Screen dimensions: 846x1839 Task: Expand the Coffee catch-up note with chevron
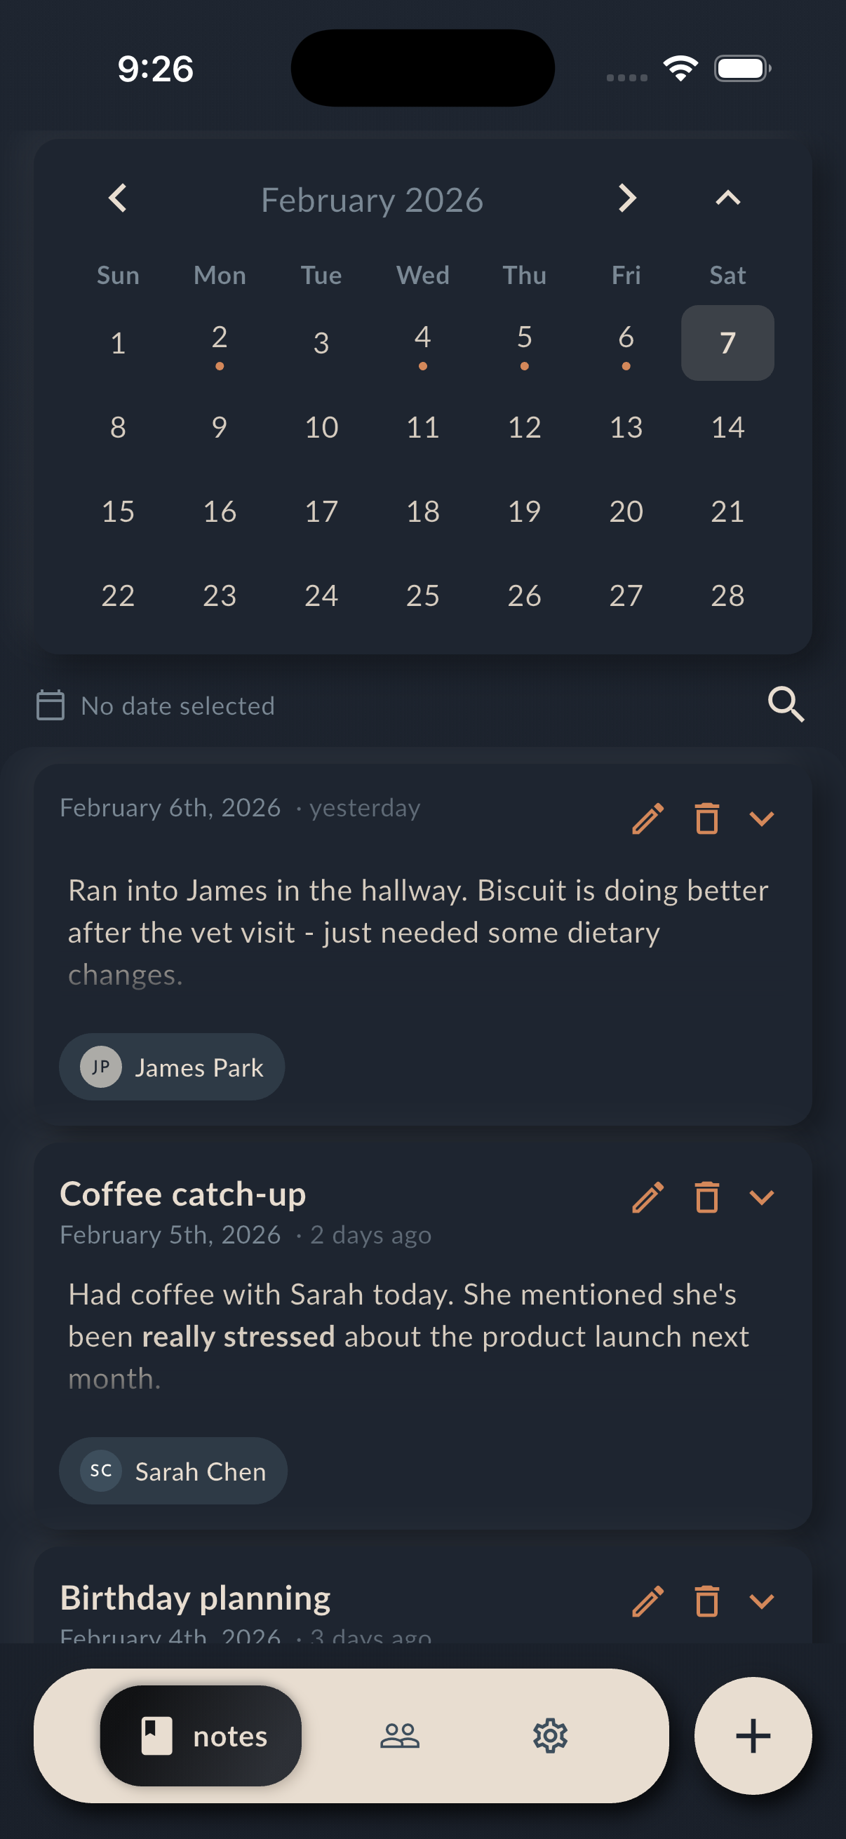[762, 1199]
